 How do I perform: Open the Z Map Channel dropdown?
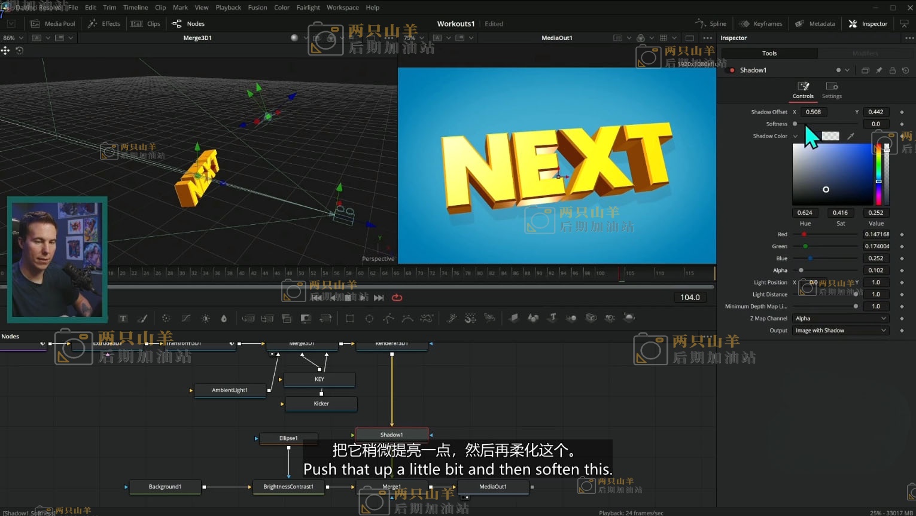click(x=840, y=319)
